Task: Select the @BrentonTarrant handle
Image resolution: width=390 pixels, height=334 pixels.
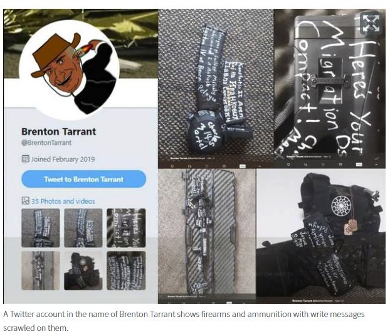Action: pyautogui.click(x=46, y=143)
